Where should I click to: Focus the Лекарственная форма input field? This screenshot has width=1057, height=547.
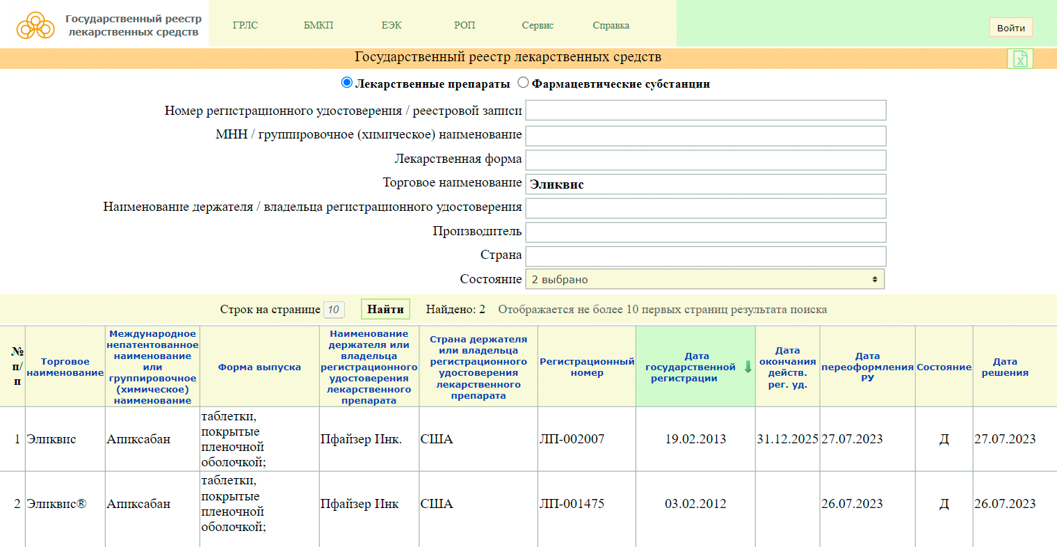point(706,159)
